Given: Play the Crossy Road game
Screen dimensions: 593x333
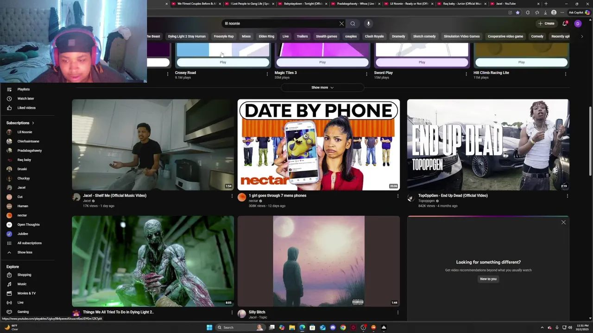Looking at the screenshot, I should click(223, 62).
